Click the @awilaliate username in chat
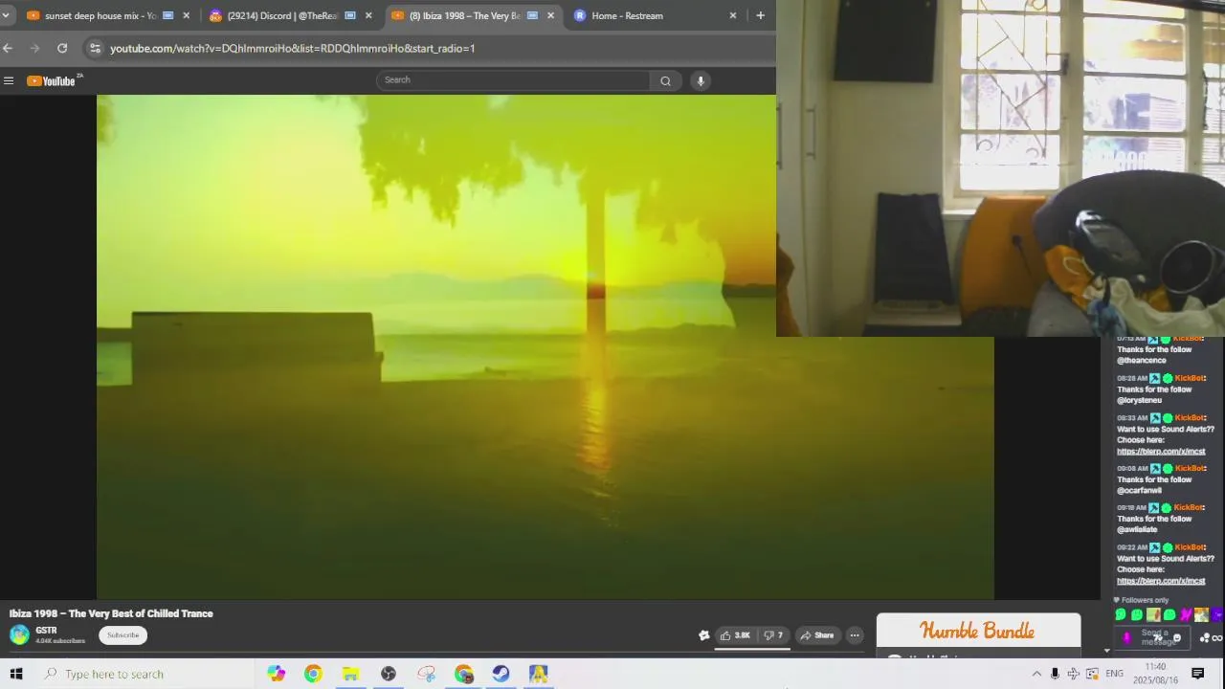Image resolution: width=1225 pixels, height=689 pixels. tap(1137, 530)
